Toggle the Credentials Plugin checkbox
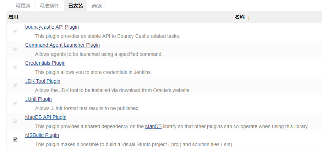322x150 pixels. pyautogui.click(x=15, y=67)
